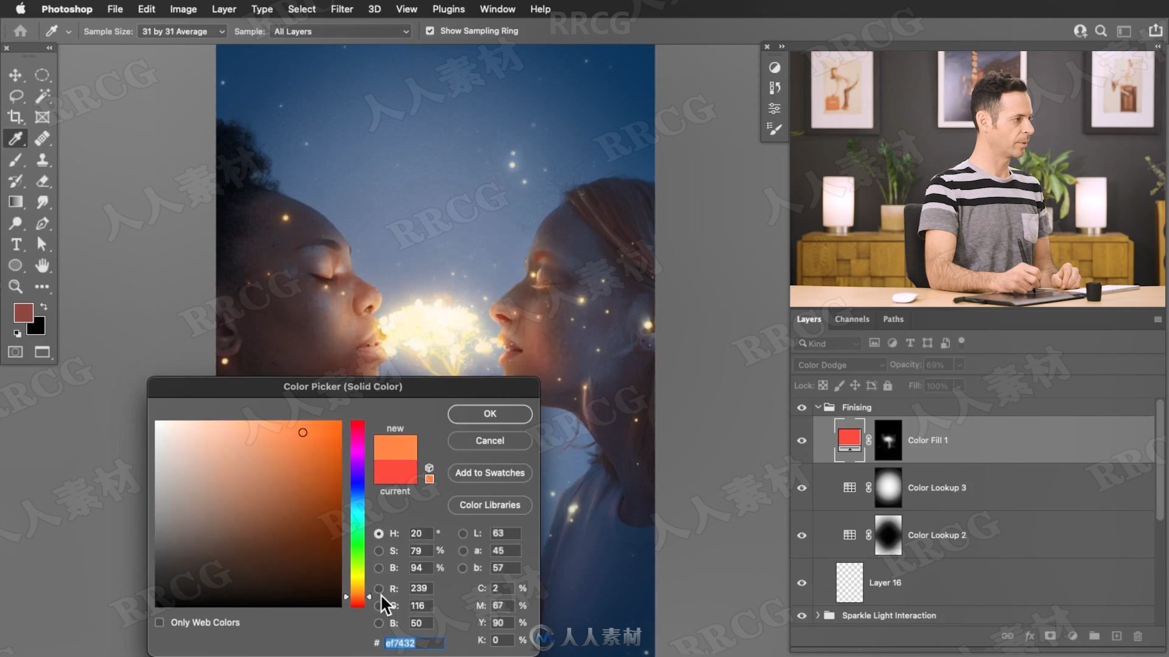Screen dimensions: 1169x657
Task: Select the Zoom tool
Action: tap(15, 287)
